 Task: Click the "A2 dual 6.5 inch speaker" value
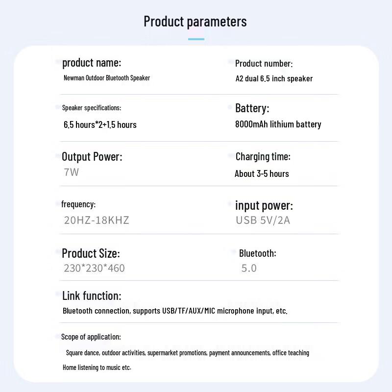pos(274,78)
